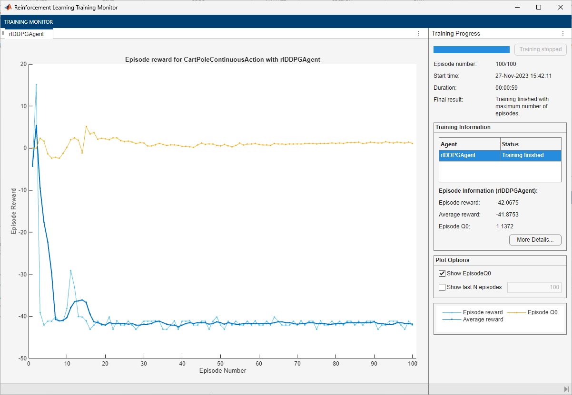Open the Training Progress options dropdown
This screenshot has height=395, width=572.
(x=563, y=33)
